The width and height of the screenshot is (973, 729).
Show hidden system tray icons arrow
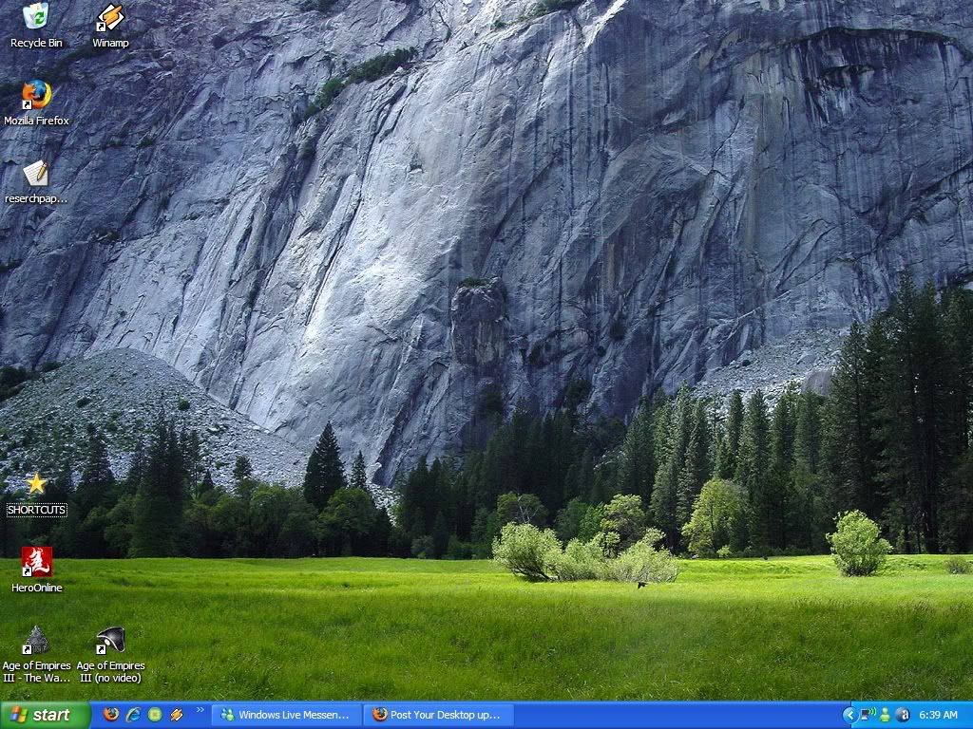tap(849, 715)
